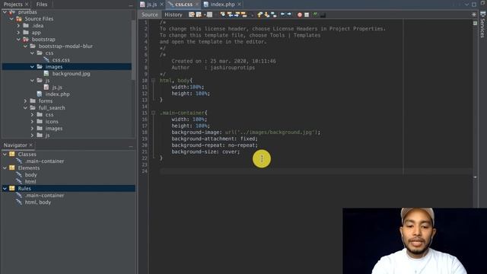
Task: Jump to last edit location icon
Action: coord(191,14)
